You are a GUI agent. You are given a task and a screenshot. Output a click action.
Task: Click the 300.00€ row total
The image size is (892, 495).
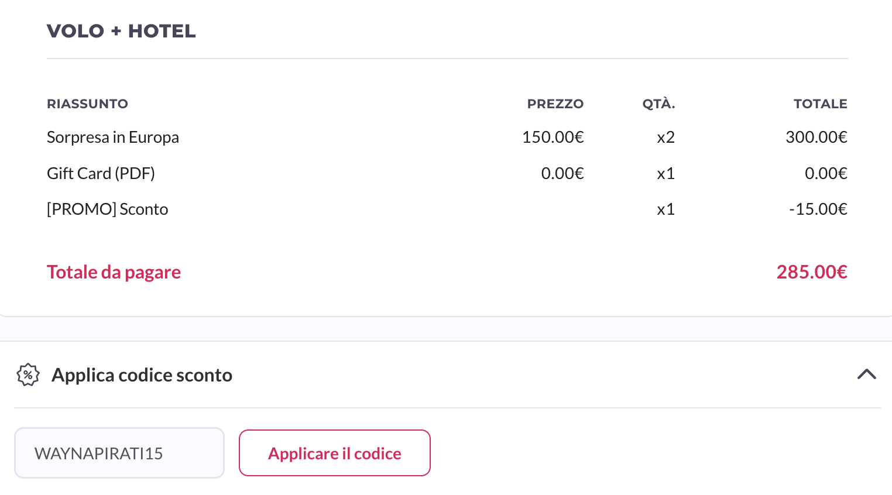816,137
